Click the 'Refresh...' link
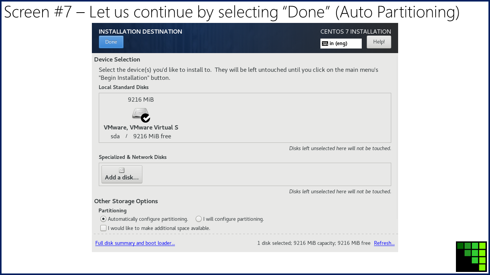Screen dimensions: 490x275 coord(384,243)
